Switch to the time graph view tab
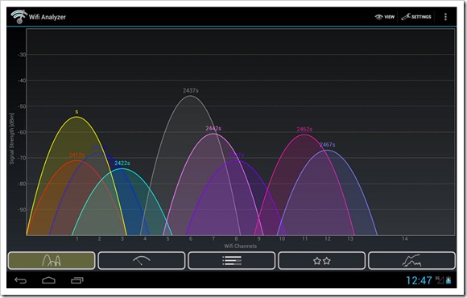 click(x=412, y=261)
